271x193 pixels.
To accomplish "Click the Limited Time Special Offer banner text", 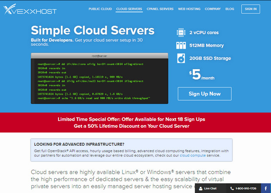I will coord(132,119).
